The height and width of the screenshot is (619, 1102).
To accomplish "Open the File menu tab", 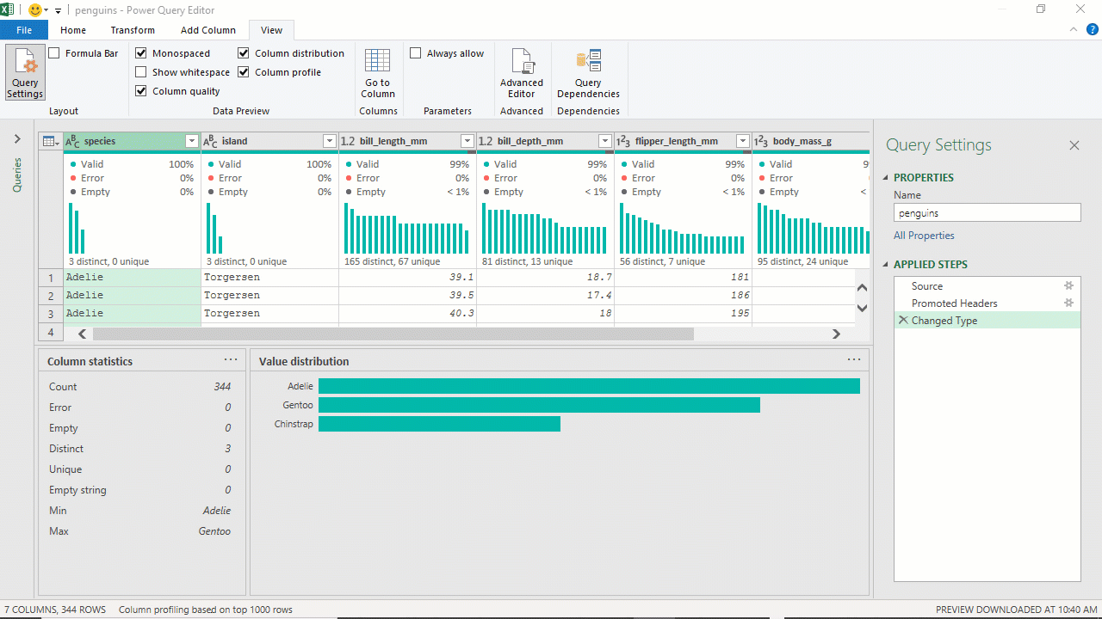I will point(24,30).
